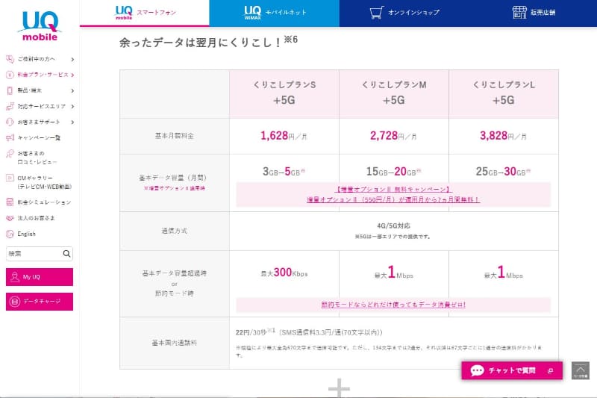
Task: Open 対応サービスエリア sidebar menu
Action: (40, 106)
